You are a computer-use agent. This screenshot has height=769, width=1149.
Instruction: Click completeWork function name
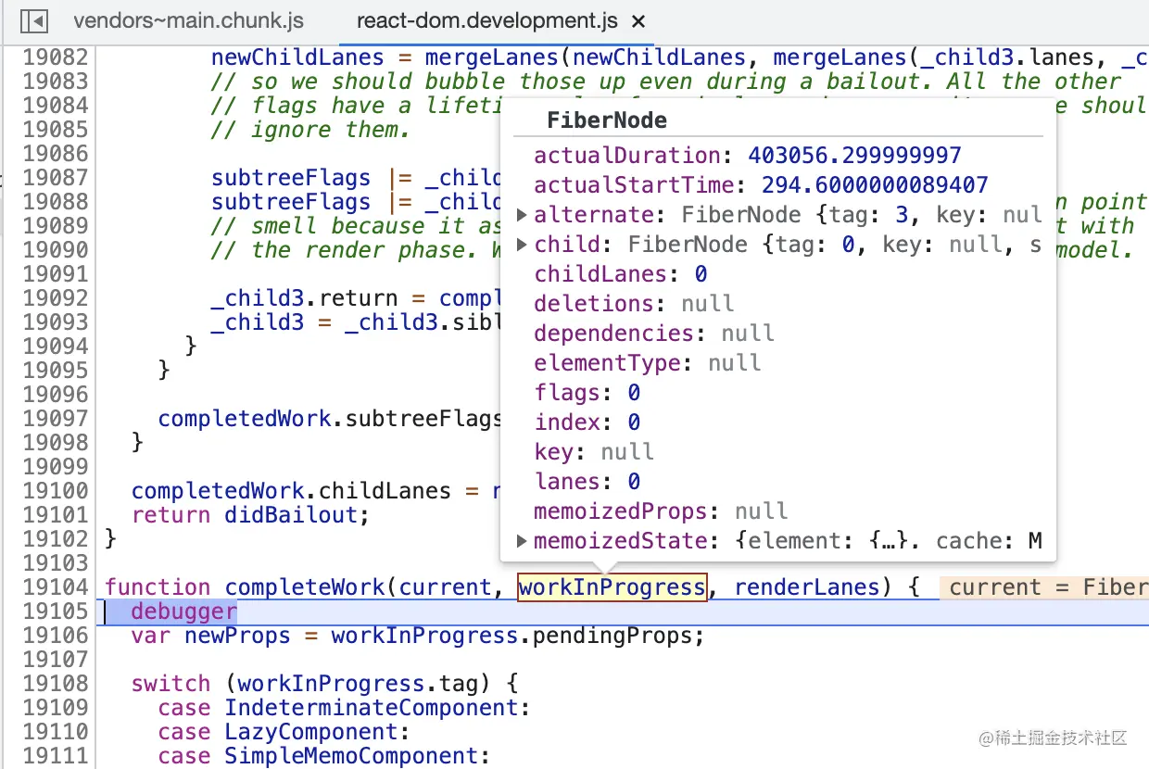pyautogui.click(x=304, y=587)
